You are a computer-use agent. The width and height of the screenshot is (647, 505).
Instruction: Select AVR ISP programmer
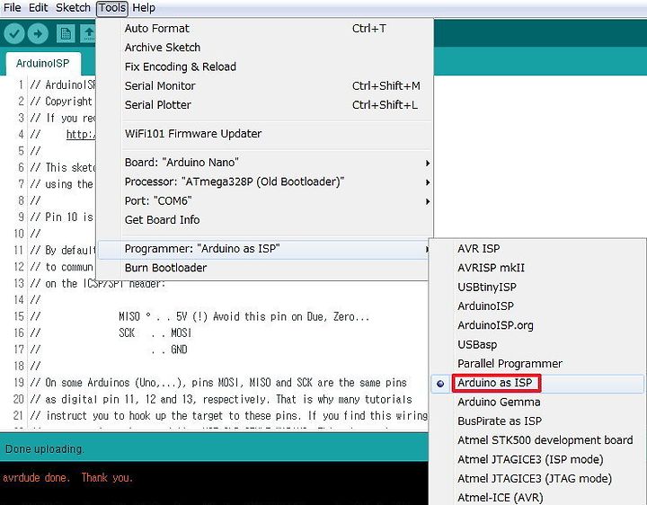[x=537, y=249]
